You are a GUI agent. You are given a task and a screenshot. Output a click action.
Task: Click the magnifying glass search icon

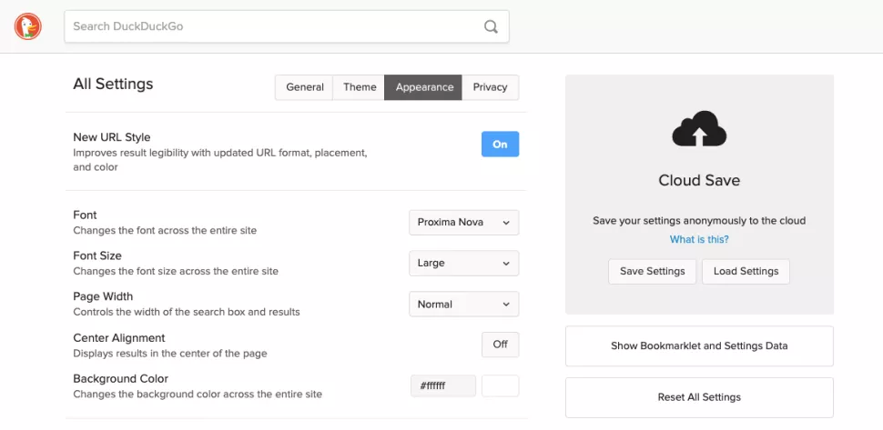491,26
